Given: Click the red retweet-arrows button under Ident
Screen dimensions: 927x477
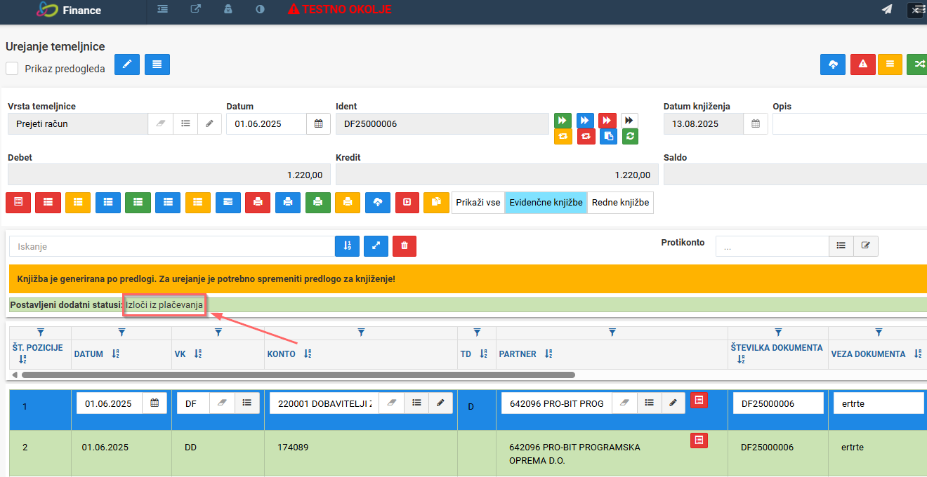Looking at the screenshot, I should 585,137.
